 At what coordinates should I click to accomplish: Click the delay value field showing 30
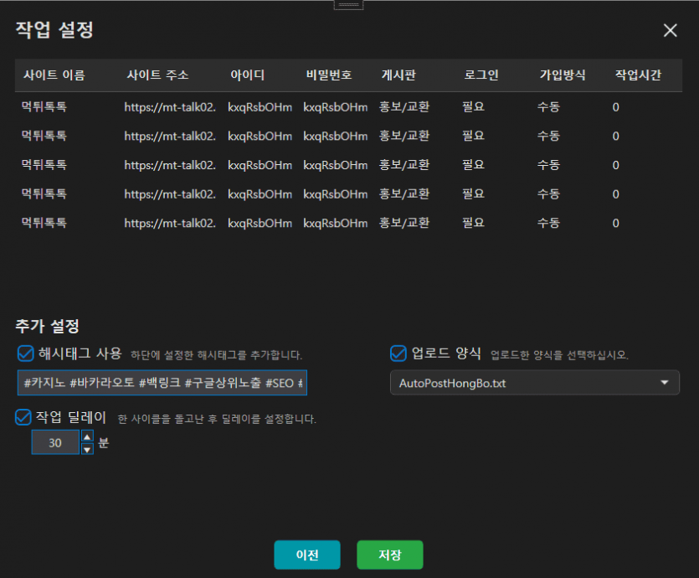tap(55, 443)
